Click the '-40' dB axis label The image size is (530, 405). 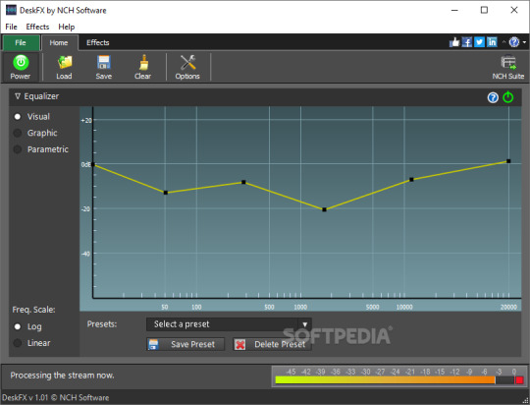click(x=85, y=254)
